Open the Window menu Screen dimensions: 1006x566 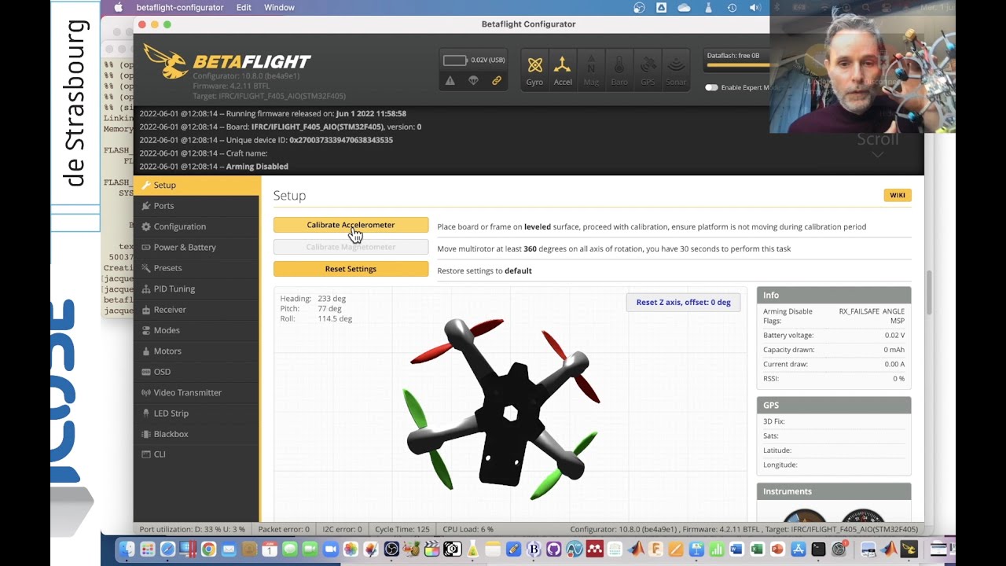279,8
